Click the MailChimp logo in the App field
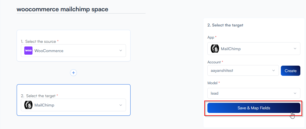Image resolution: width=306 pixels, height=129 pixels. [x=215, y=49]
